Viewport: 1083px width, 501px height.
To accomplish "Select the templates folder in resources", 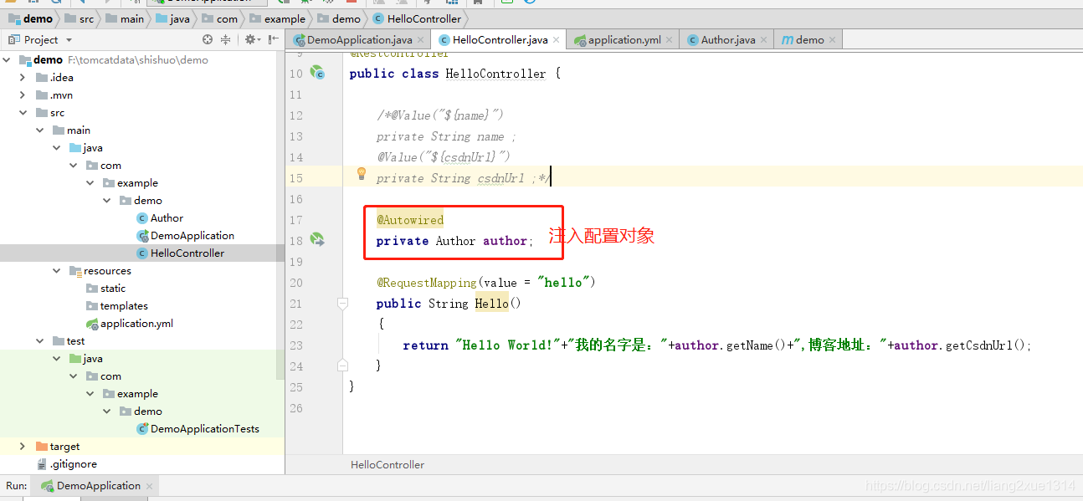I will 124,306.
